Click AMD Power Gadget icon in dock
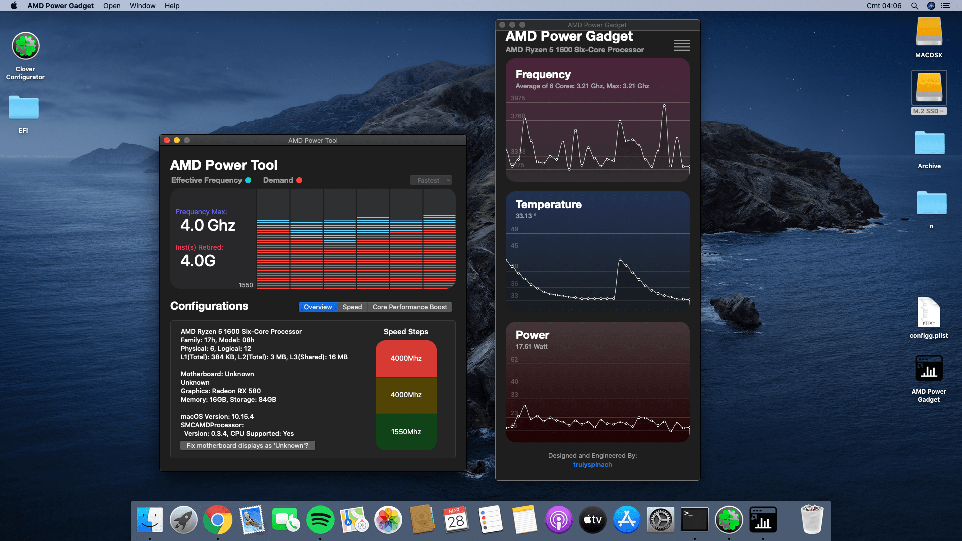The image size is (962, 541). point(763,520)
